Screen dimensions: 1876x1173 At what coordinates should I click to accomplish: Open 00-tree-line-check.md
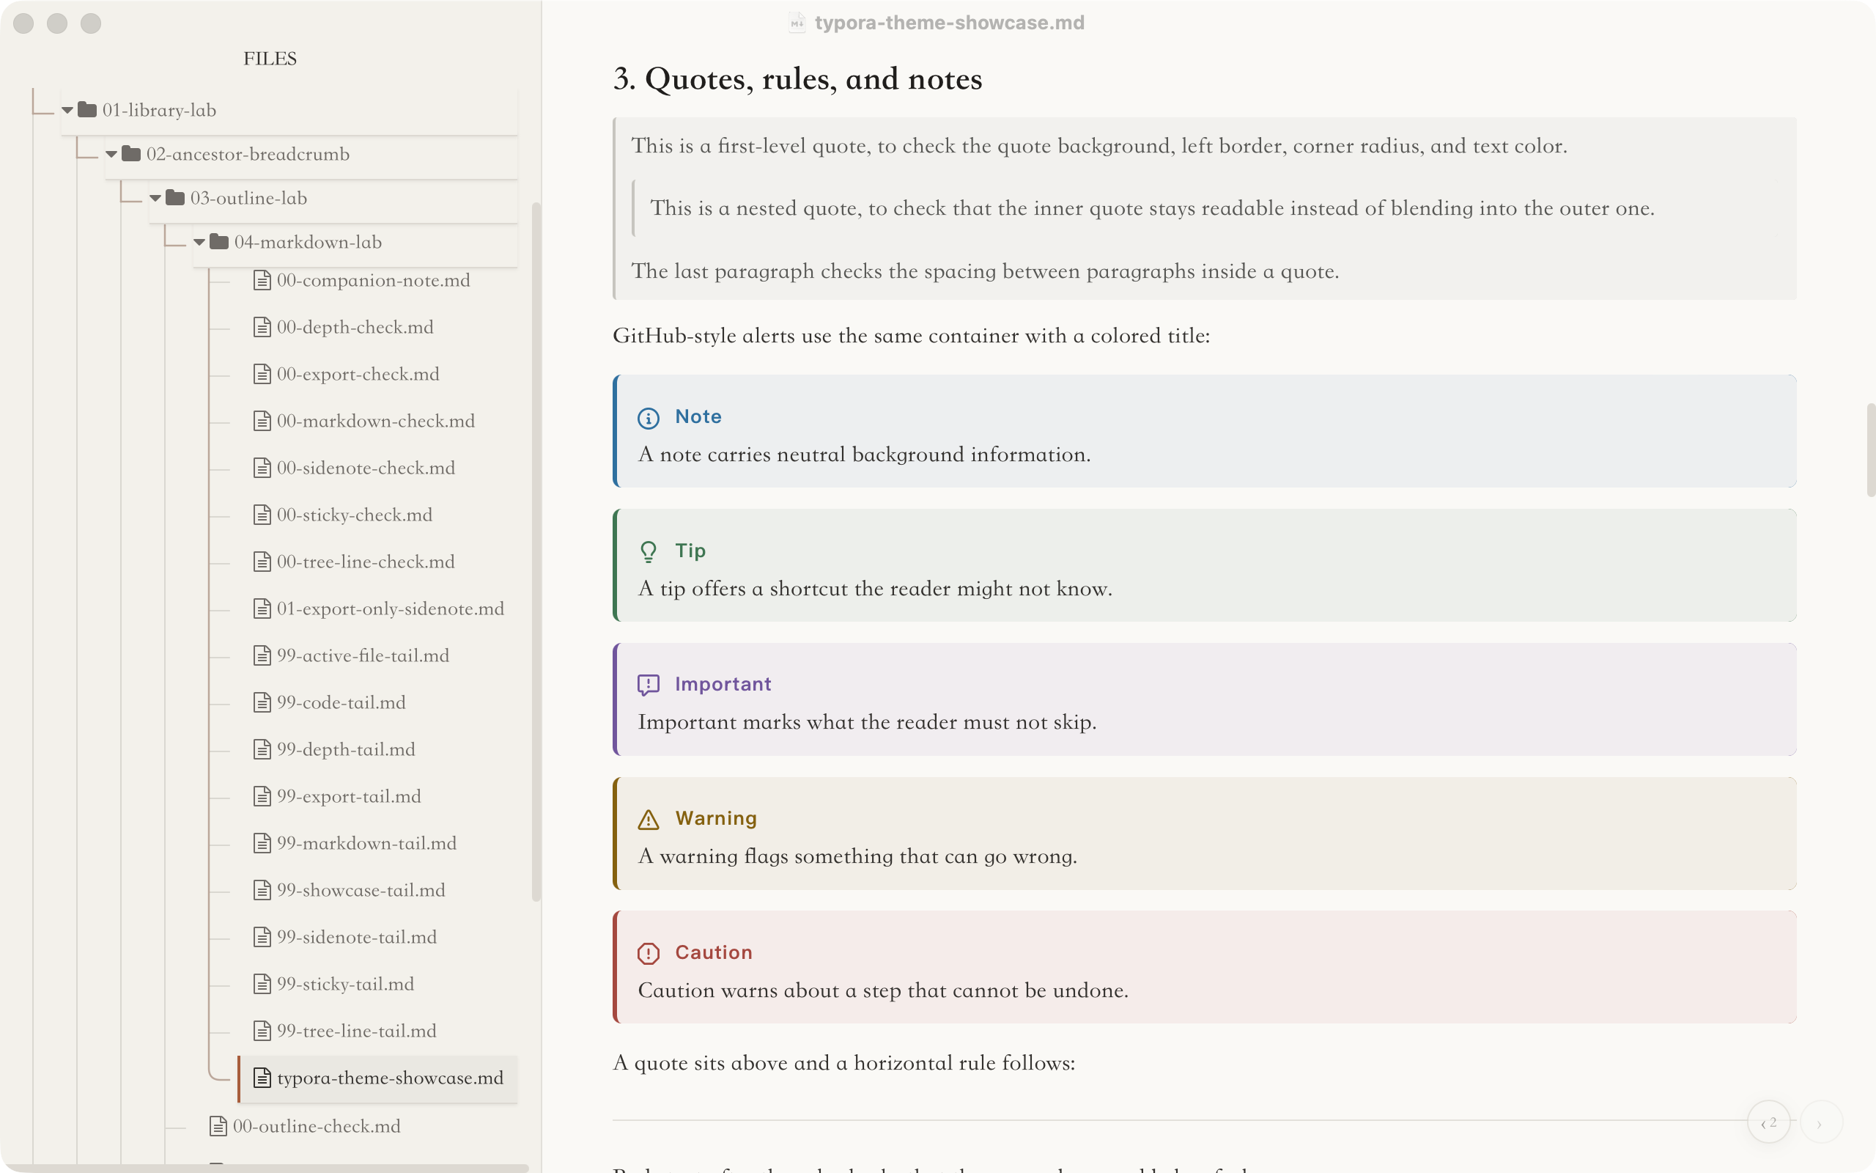(x=366, y=562)
